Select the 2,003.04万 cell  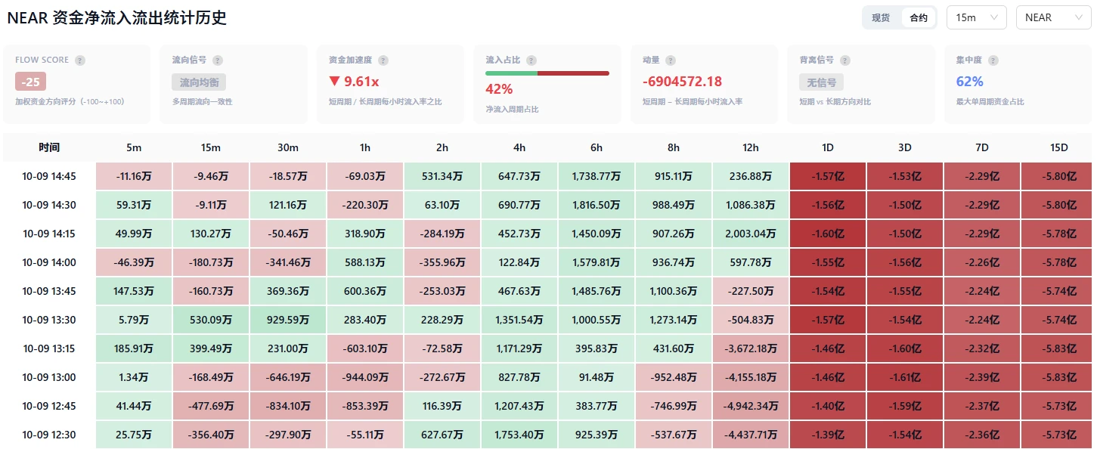[751, 234]
